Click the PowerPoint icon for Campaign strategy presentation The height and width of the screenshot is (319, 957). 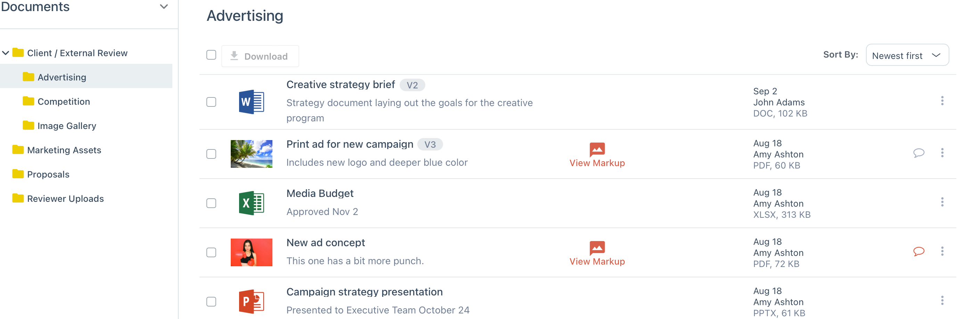coord(251,301)
